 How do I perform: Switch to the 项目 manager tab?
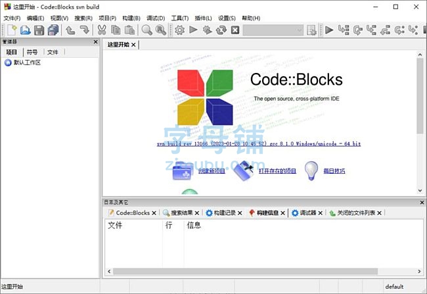tap(12, 52)
